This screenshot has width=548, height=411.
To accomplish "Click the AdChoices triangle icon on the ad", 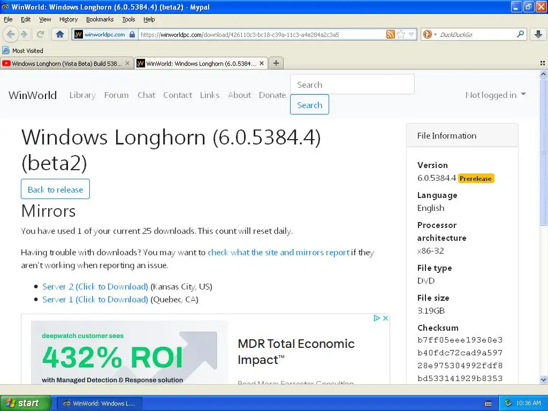I will click(377, 318).
